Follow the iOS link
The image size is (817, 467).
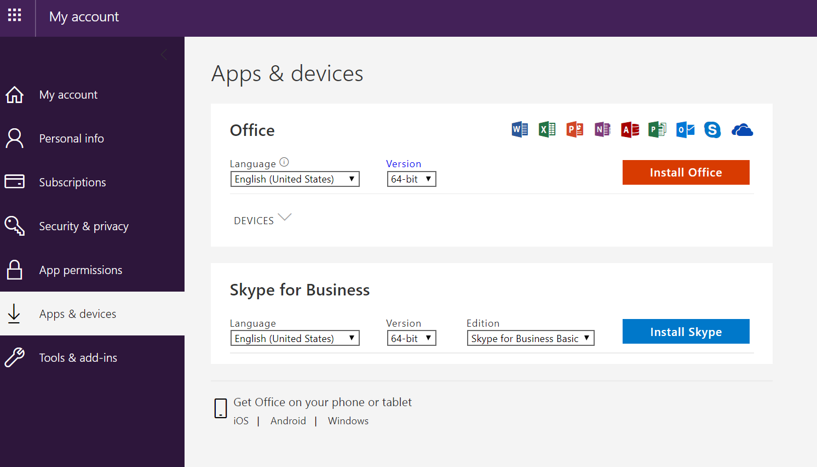(x=241, y=421)
